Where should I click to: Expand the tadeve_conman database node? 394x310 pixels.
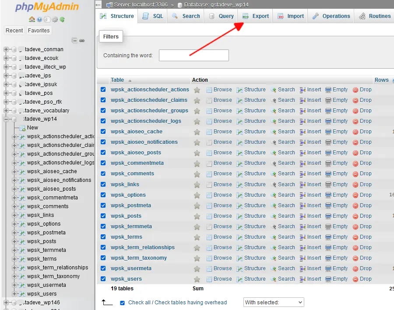[x=6, y=49]
